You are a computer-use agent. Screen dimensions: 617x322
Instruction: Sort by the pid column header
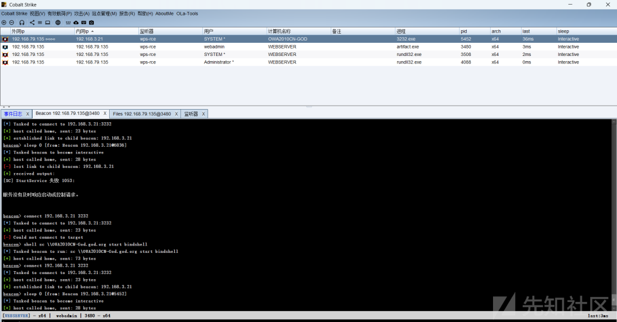[475, 31]
